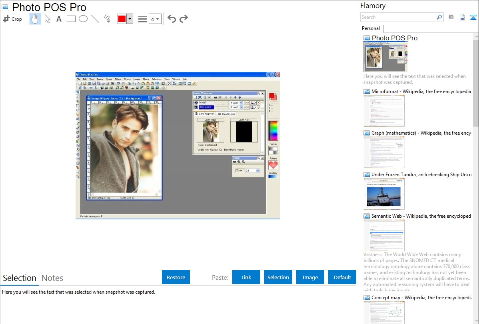Click the Paste Default button

pos(342,277)
